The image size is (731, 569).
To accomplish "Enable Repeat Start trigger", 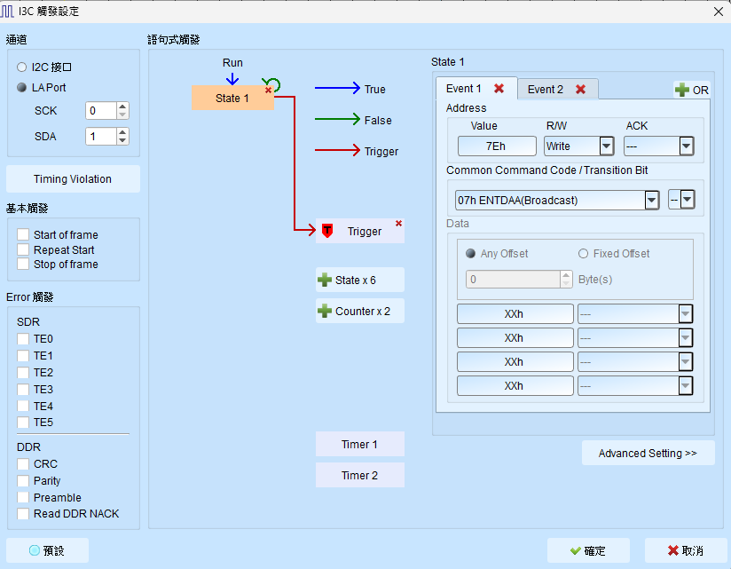I will coord(23,249).
